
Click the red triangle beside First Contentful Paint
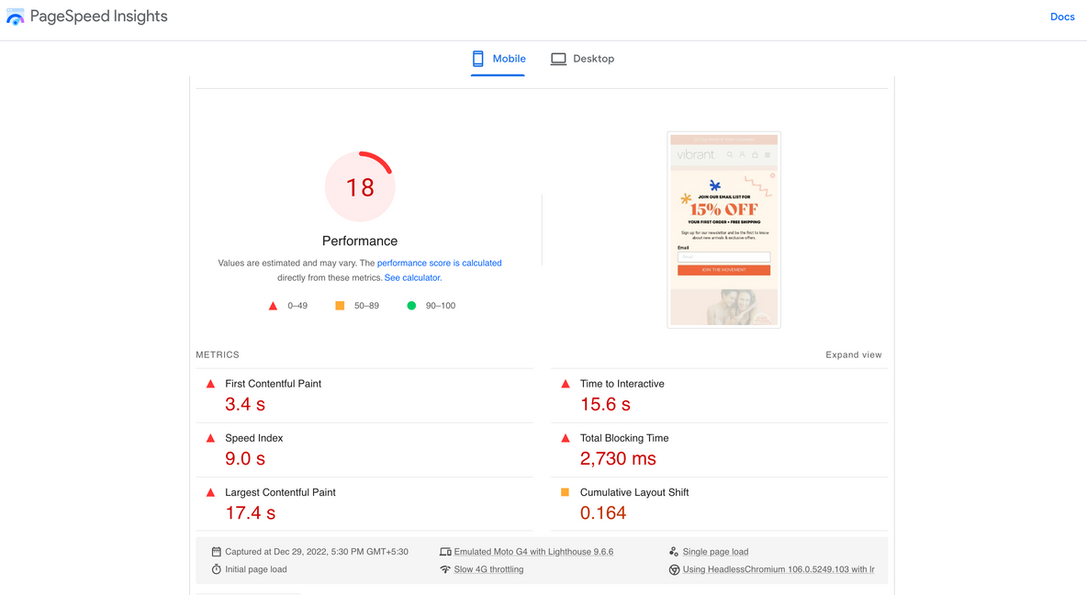tap(210, 384)
